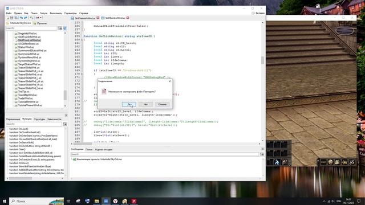Image resolution: width=365 pixels, height=205 pixels.
Task: Switch to the Поиск tab in bottom panel
Action: coord(89,150)
